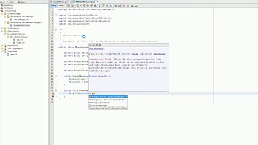The image size is (258, 145).
Task: Switch to the Services tab
Action: 21,2
